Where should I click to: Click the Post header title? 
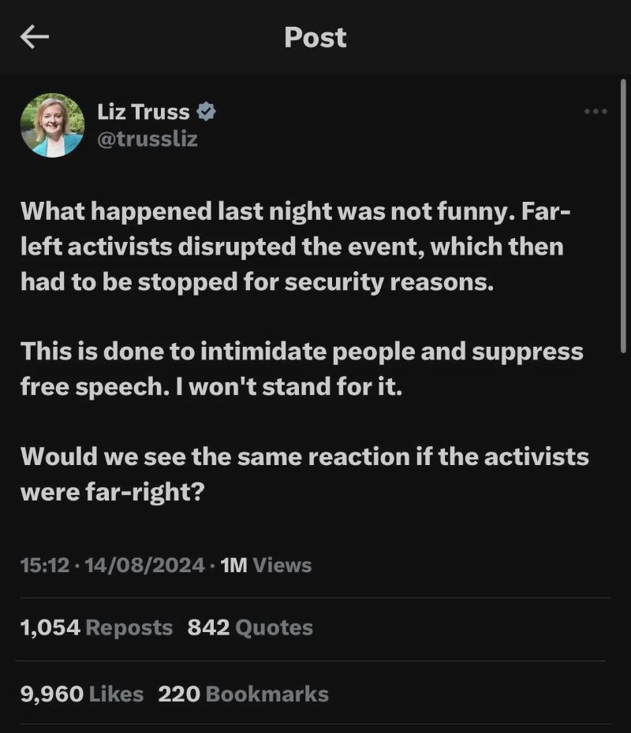tap(315, 37)
